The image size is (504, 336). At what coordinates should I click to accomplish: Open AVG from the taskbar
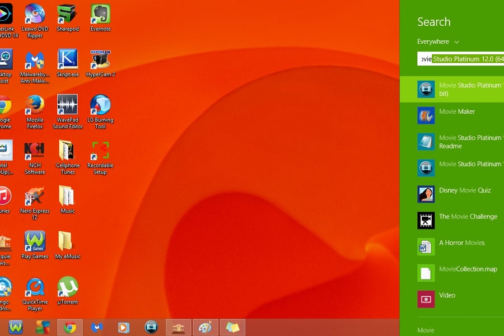pos(43,327)
